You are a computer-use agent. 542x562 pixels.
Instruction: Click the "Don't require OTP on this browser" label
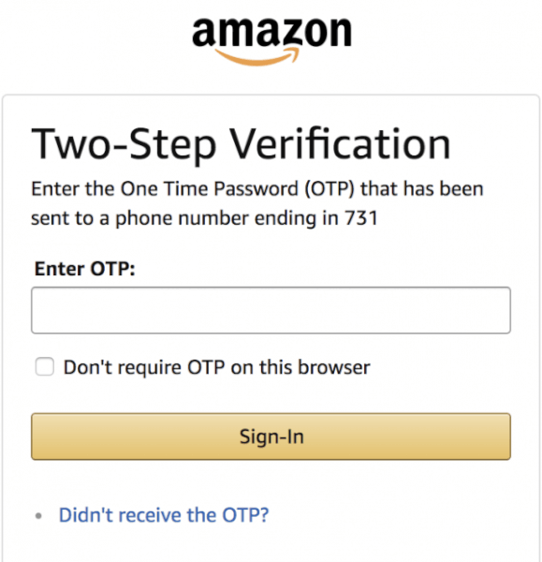click(x=216, y=367)
